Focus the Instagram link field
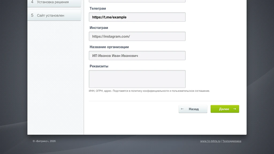 pyautogui.click(x=137, y=36)
